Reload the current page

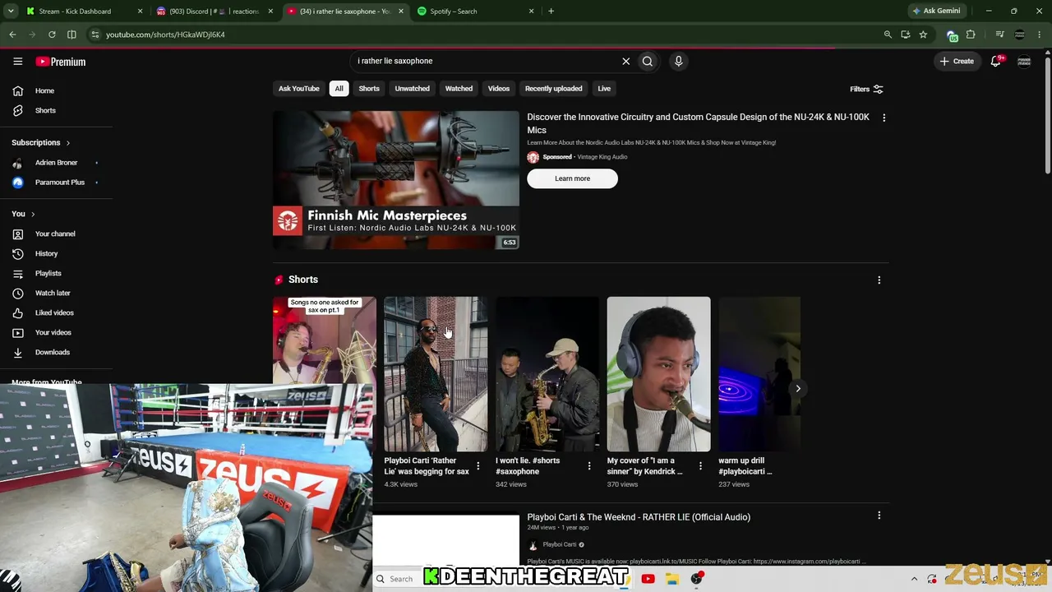point(52,35)
